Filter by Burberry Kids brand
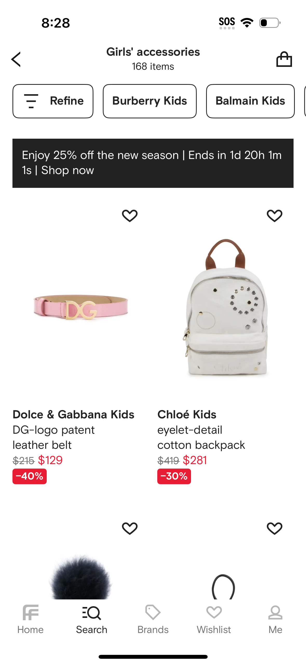 pyautogui.click(x=149, y=101)
